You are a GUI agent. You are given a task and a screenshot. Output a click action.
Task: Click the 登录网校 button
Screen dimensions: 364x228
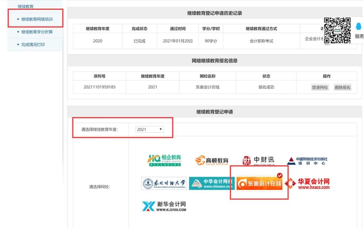[319, 87]
